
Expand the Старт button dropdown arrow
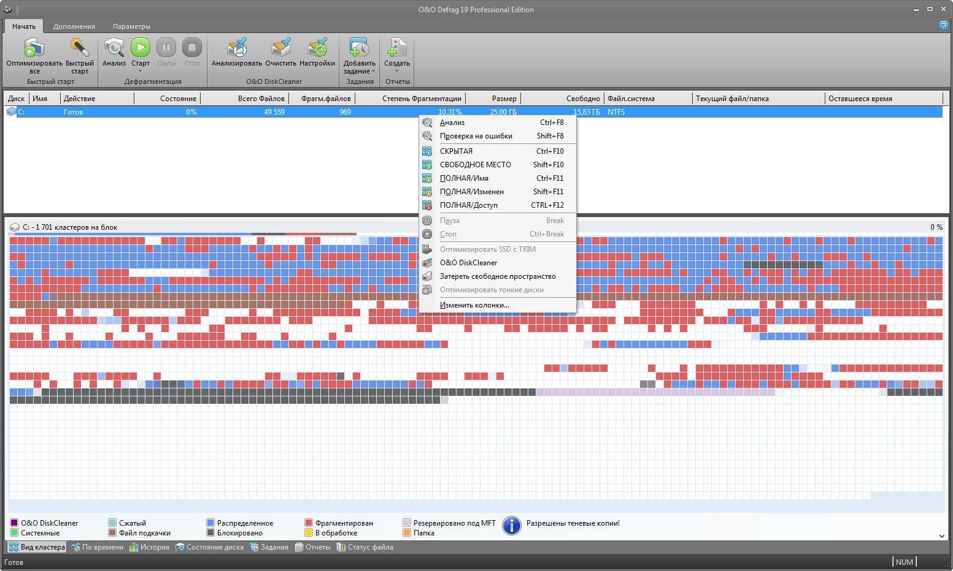click(141, 71)
